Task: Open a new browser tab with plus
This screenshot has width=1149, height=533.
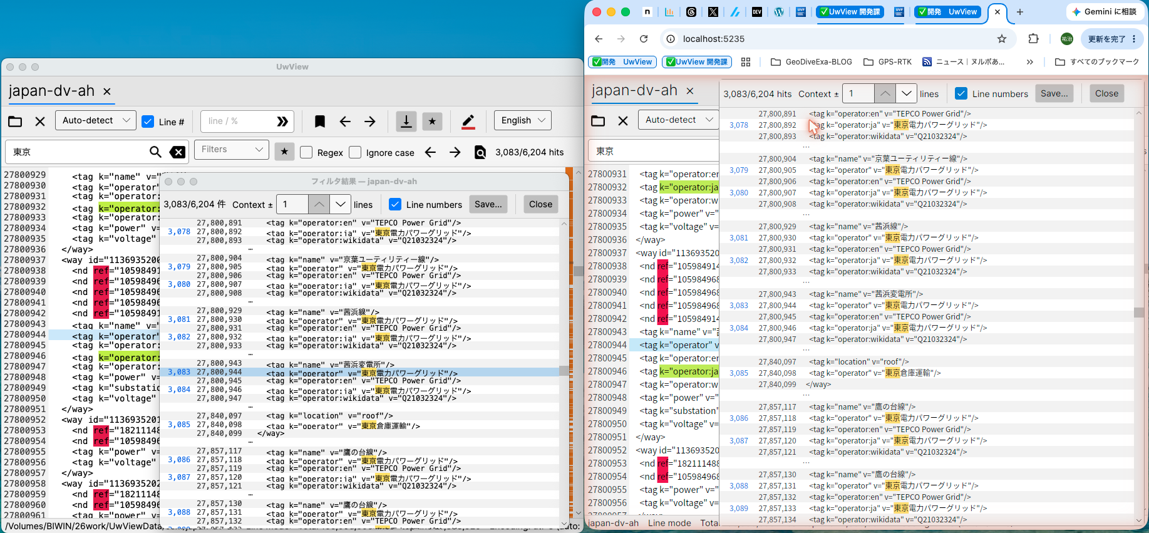Action: tap(1020, 12)
